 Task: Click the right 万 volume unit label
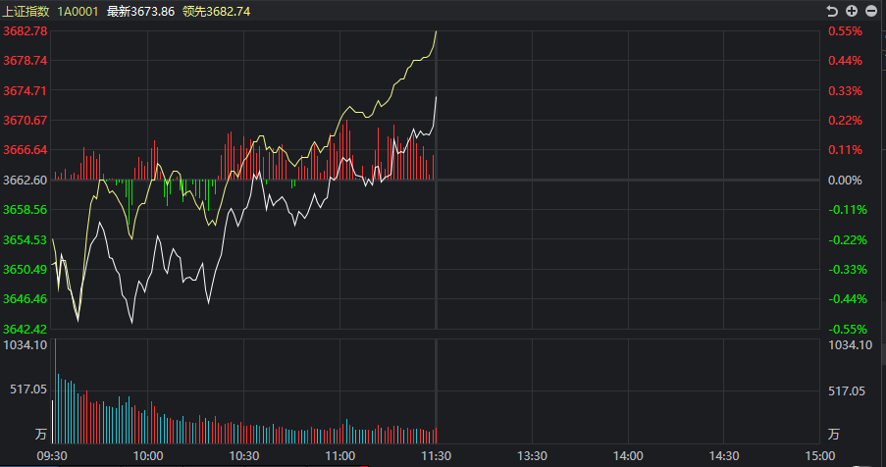click(834, 435)
